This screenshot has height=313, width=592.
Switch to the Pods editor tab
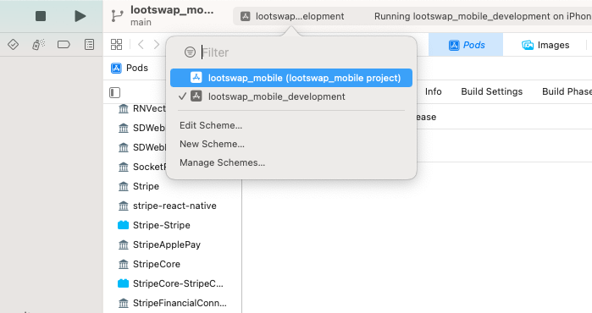[466, 45]
